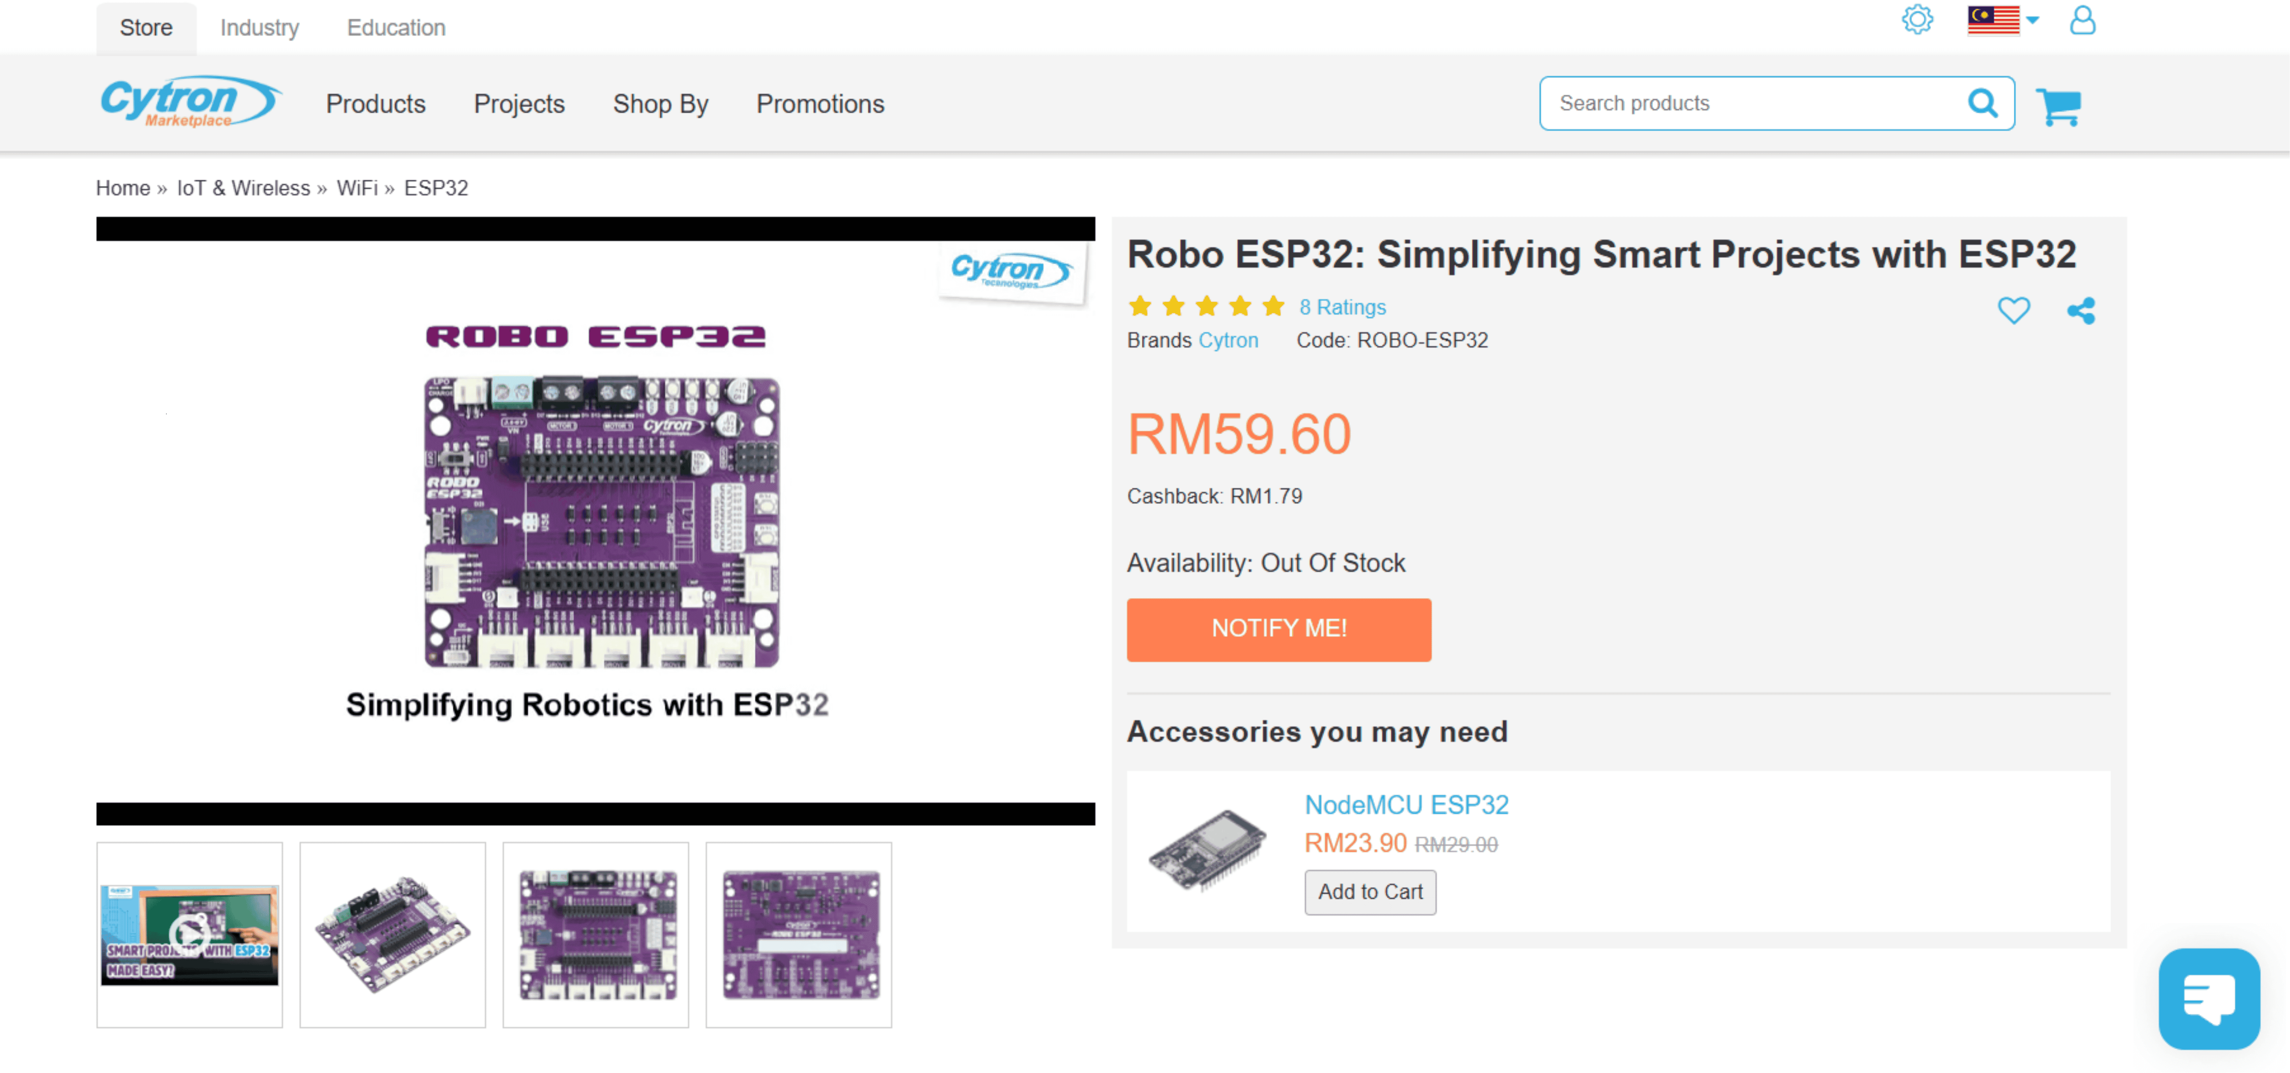Click the search magnifier icon

tap(1983, 103)
